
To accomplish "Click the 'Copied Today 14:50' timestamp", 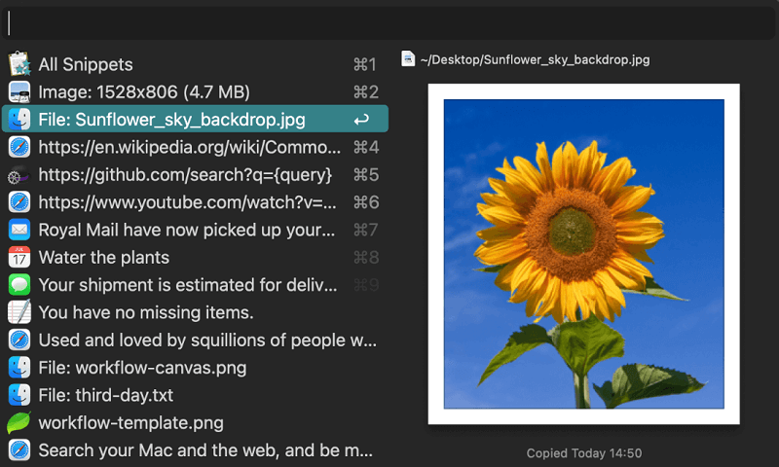I will pos(584,453).
